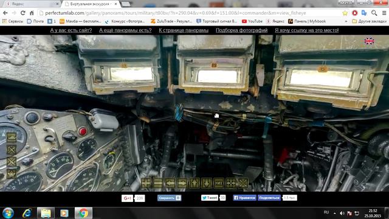Click the magnifier extension icon
This screenshot has height=219, width=389.
click(x=374, y=13)
